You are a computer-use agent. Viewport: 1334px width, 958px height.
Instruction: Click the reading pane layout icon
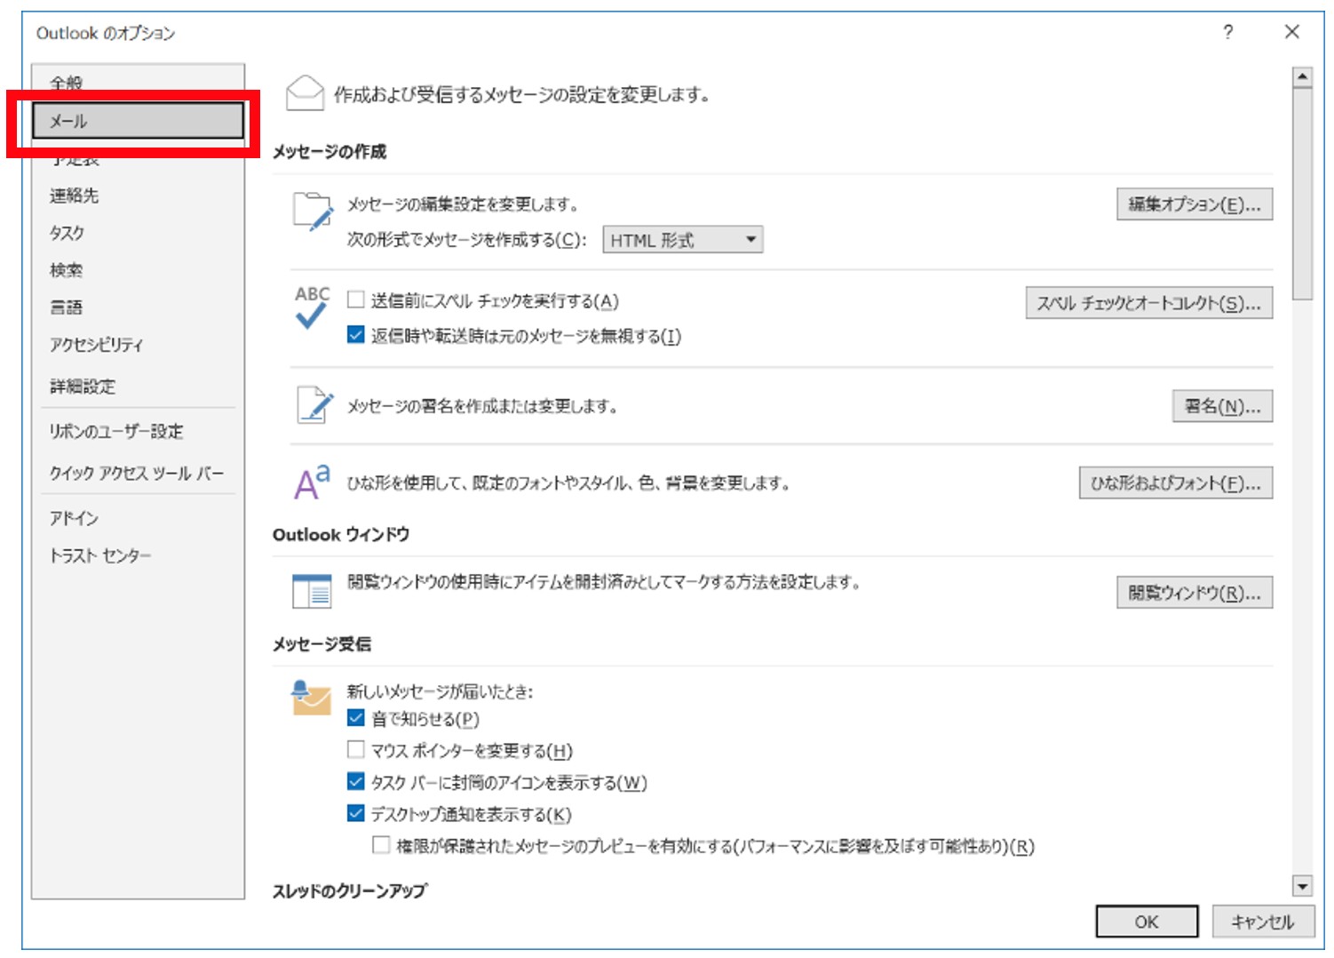(312, 591)
